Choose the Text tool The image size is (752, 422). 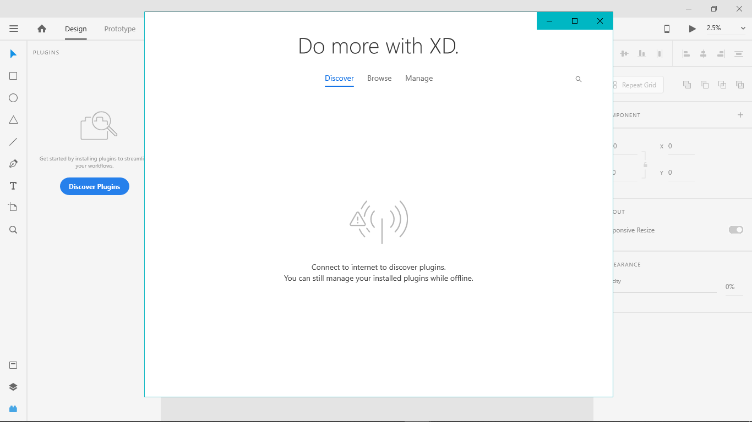coord(13,186)
